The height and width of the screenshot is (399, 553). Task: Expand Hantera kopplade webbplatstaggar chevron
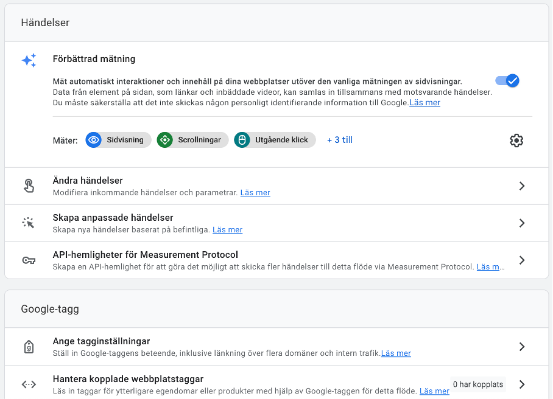coord(522,384)
